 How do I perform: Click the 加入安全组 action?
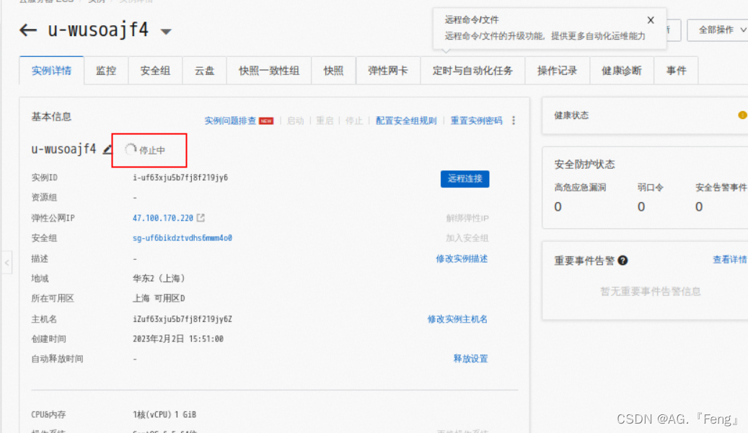(467, 237)
